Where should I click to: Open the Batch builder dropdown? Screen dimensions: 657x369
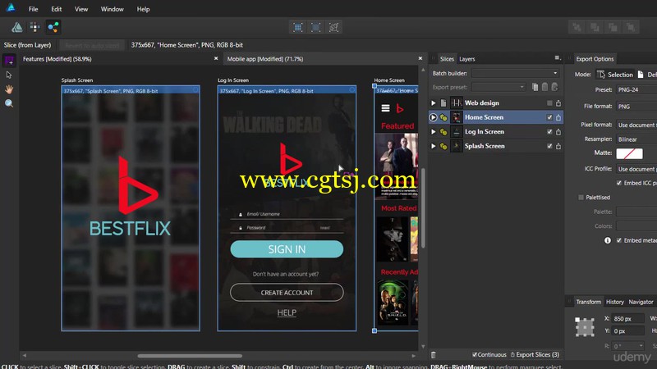[x=516, y=73]
